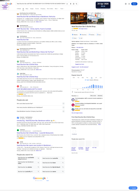This screenshot has height=191, width=140.
Task: Select MON in Popular times chart
Action: click(x=74, y=78)
